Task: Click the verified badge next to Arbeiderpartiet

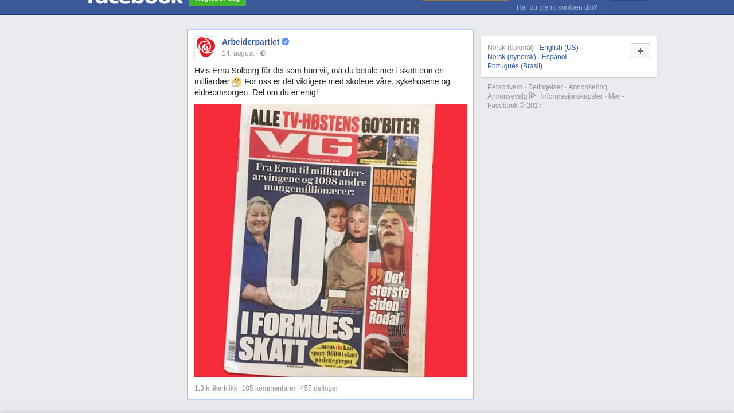Action: (x=286, y=42)
